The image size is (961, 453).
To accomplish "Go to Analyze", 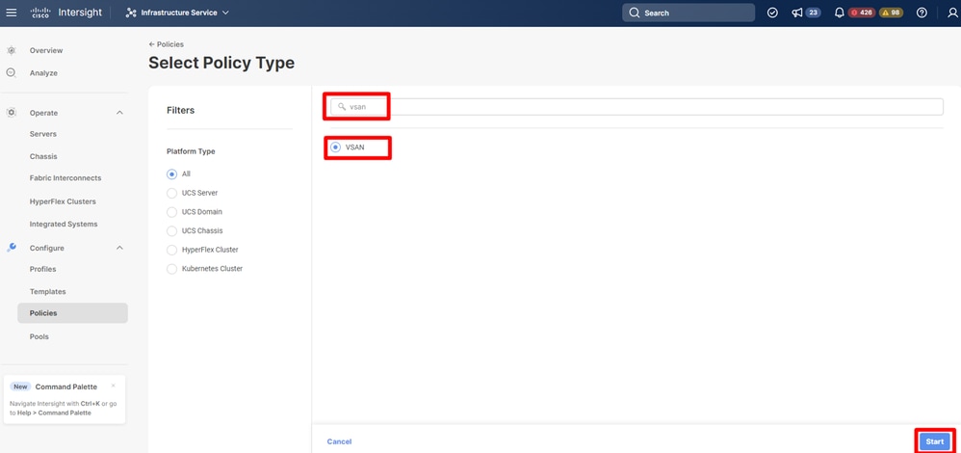I will (43, 73).
